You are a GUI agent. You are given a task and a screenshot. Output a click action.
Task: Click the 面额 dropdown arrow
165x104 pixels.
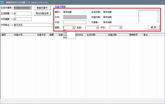73,28
